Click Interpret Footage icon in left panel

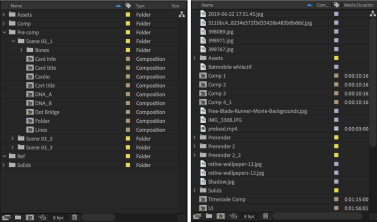coord(6,217)
